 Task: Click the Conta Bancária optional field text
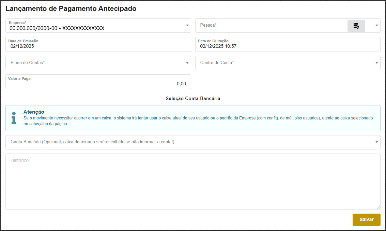point(93,142)
